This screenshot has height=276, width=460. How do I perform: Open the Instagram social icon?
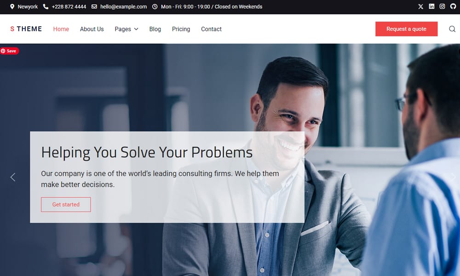[x=442, y=6]
